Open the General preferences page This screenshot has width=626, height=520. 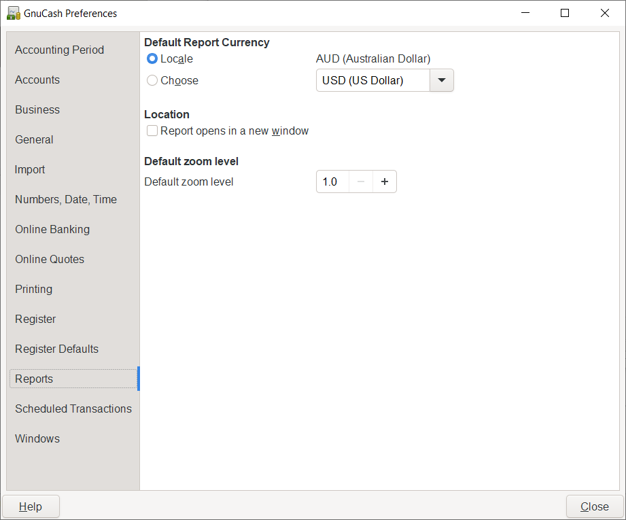point(34,139)
